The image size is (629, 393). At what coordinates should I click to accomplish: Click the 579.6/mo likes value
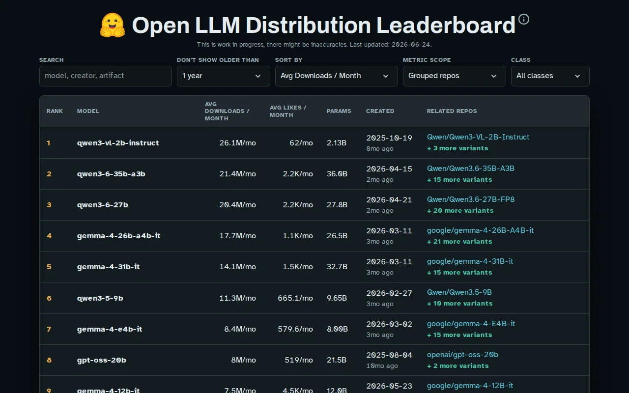coord(295,329)
